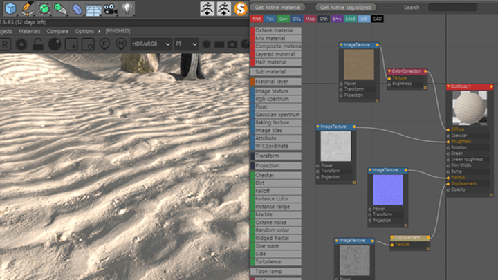Image resolution: width=498 pixels, height=280 pixels.
Task: Collapse the Displacement node triangle
Action: [392, 237]
